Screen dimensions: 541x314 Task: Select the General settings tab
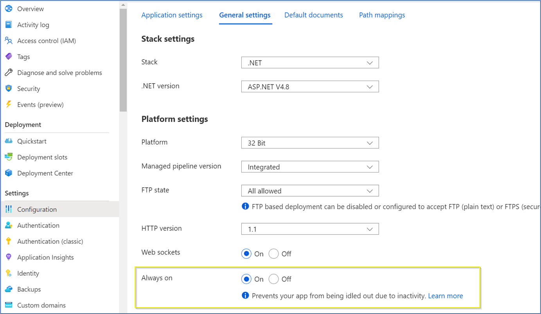[x=245, y=15]
